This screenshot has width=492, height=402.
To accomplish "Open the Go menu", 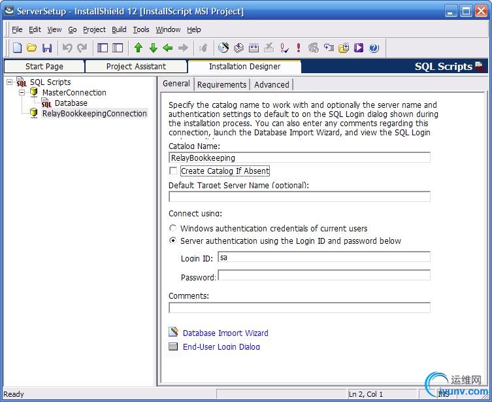I will point(72,29).
